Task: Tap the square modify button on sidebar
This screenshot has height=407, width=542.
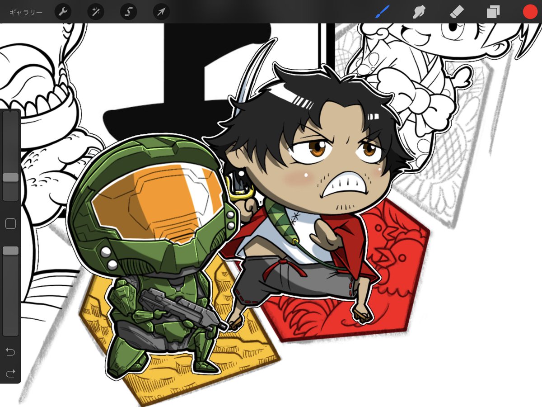Action: point(10,223)
